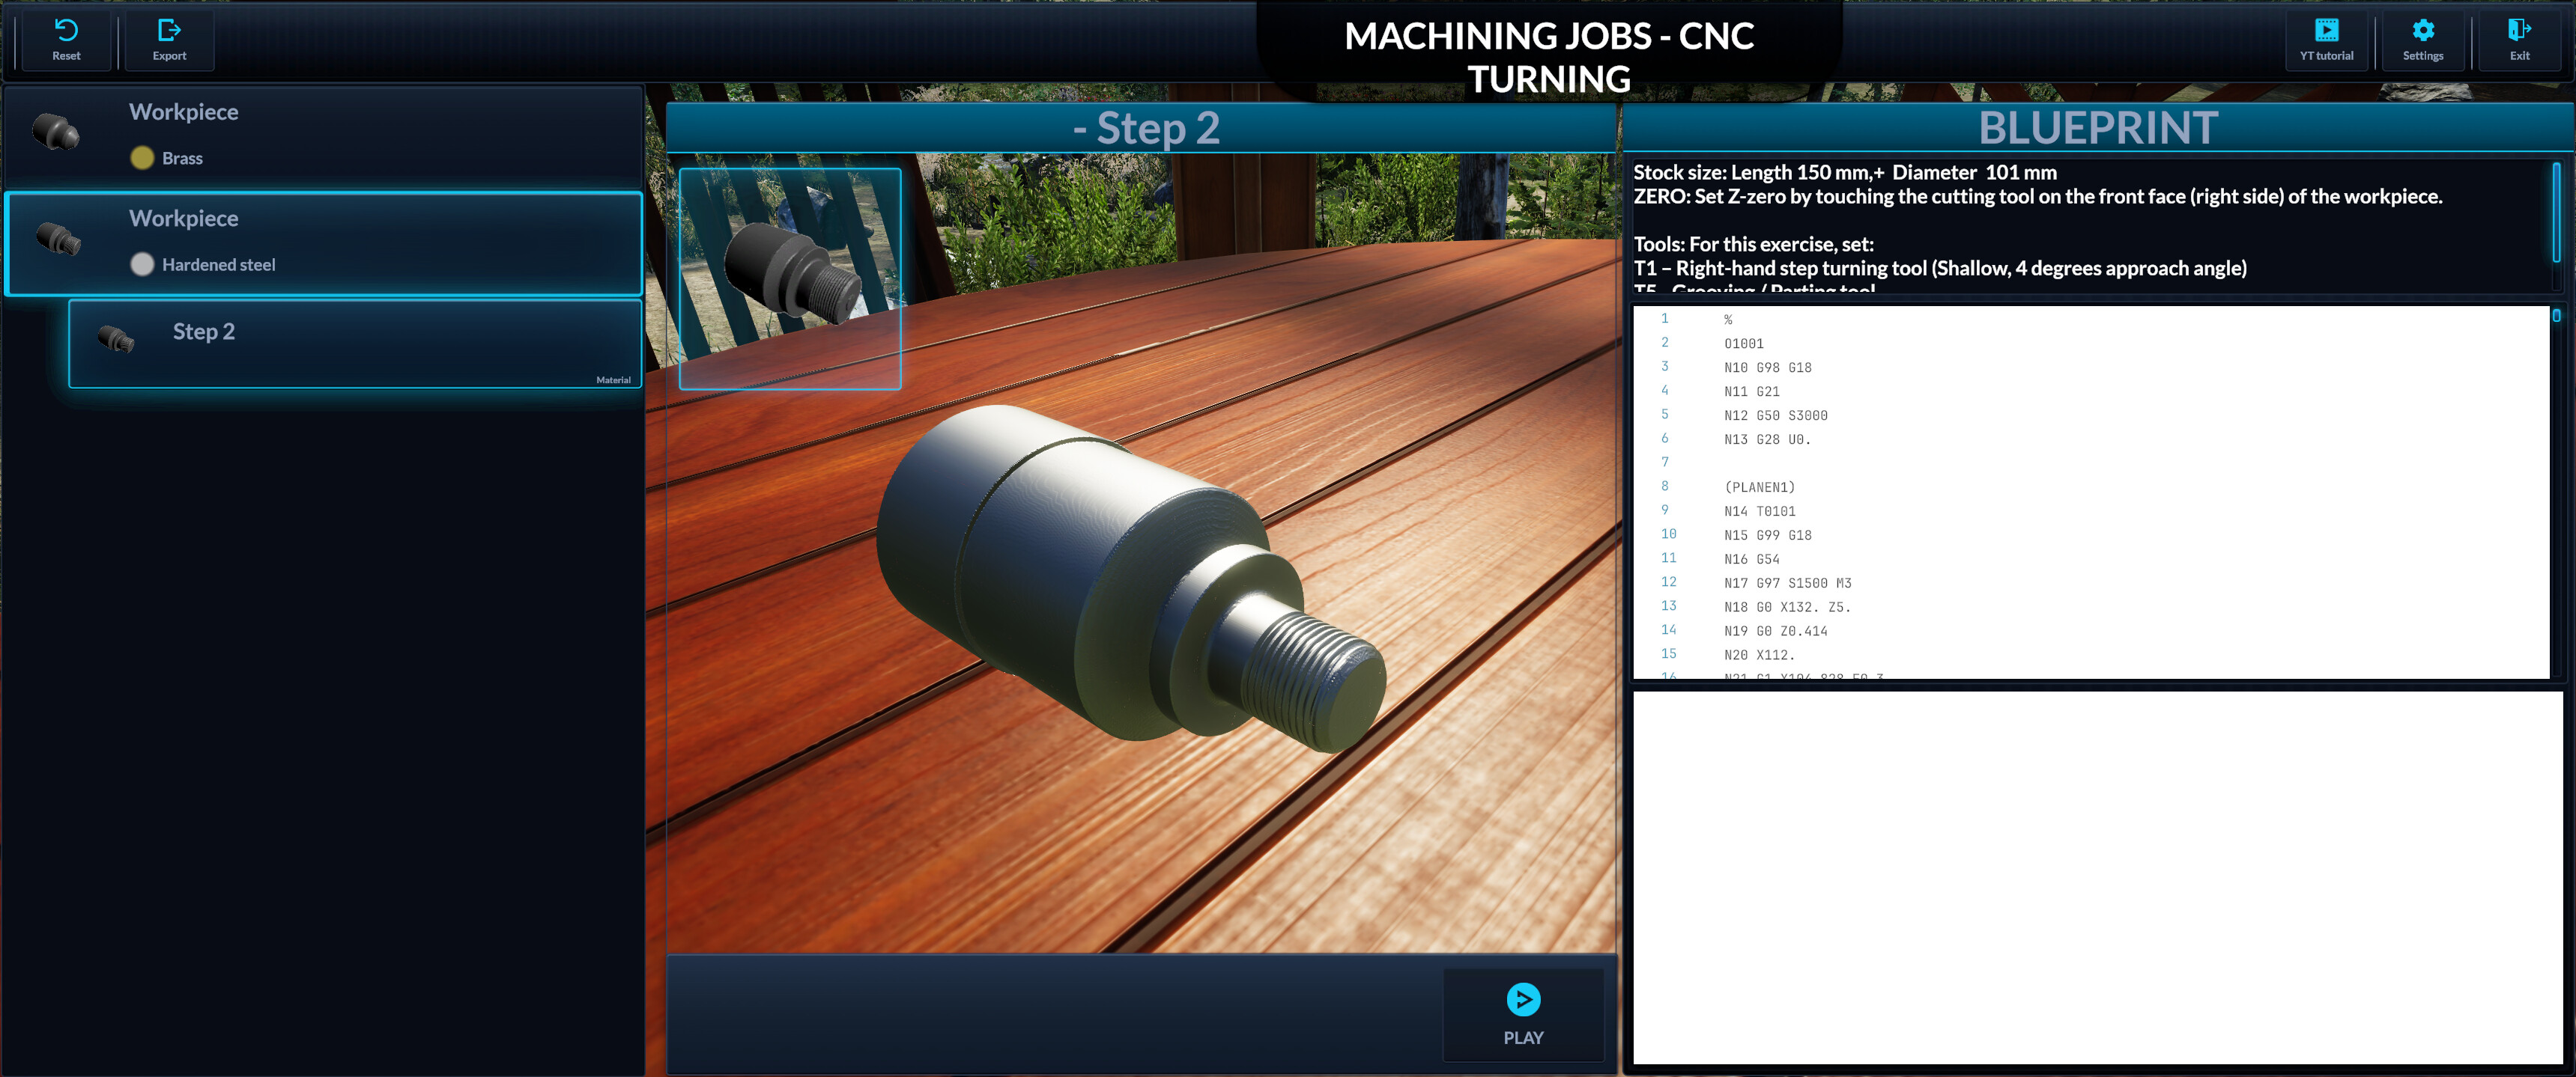Click the Reset icon
Viewport: 2576px width, 1077px height.
[66, 30]
